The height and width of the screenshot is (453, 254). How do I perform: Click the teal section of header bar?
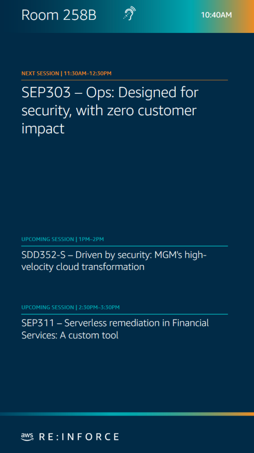(184, 16)
